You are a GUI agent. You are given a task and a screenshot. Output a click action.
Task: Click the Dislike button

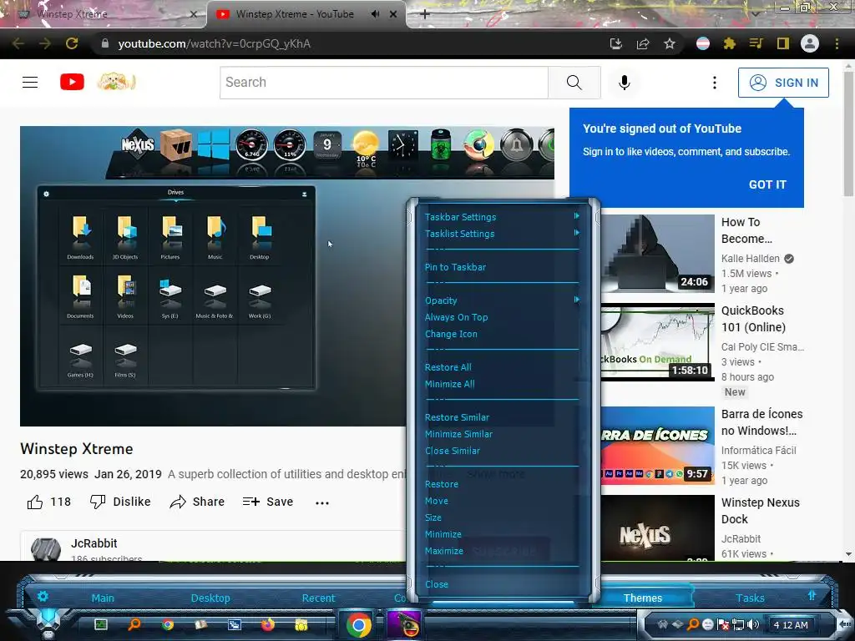click(120, 502)
